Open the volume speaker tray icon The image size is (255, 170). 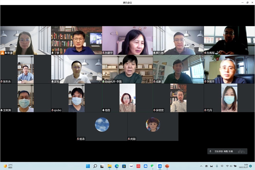tap(232, 166)
